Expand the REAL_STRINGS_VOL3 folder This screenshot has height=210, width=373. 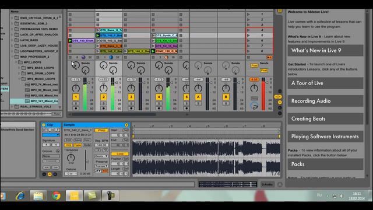click(12, 107)
